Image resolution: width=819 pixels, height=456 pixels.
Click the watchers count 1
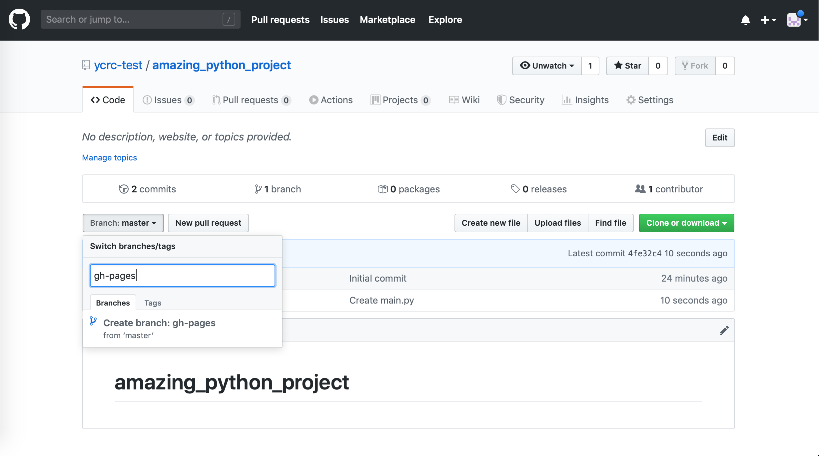[590, 66]
